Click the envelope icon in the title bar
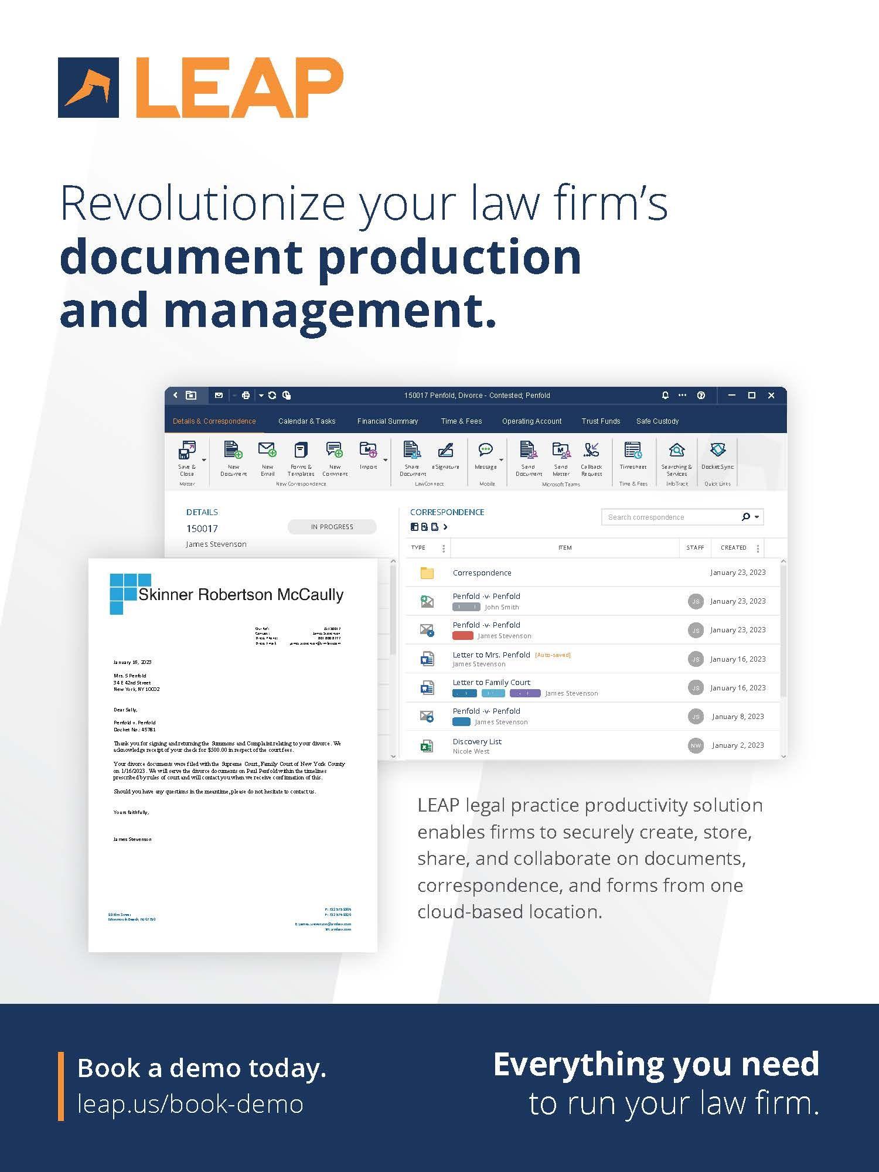This screenshot has height=1172, width=879. point(219,396)
